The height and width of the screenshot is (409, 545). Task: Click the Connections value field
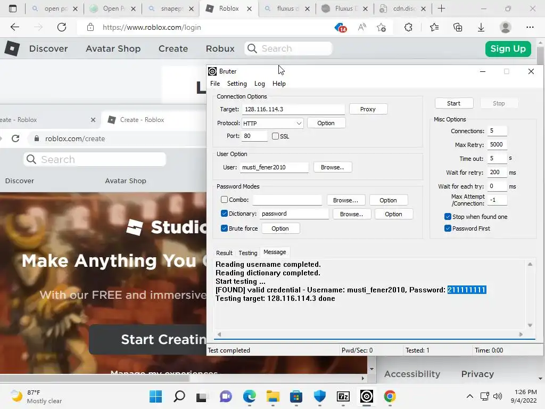tap(497, 131)
